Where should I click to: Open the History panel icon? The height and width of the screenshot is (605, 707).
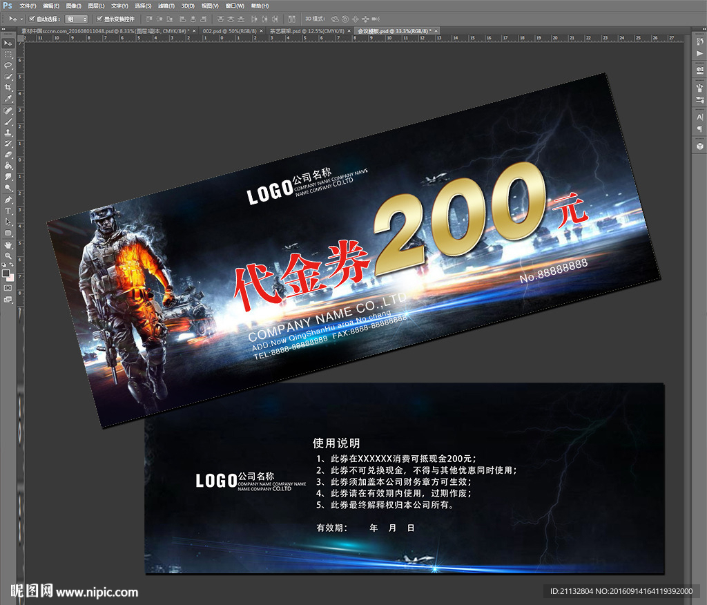click(x=700, y=42)
